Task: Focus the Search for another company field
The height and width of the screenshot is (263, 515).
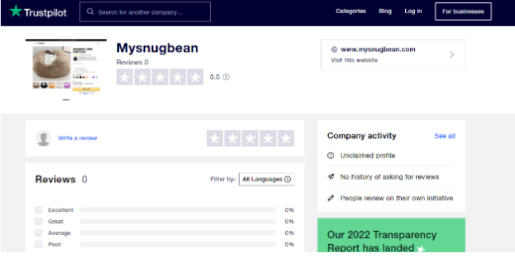Action: [145, 12]
